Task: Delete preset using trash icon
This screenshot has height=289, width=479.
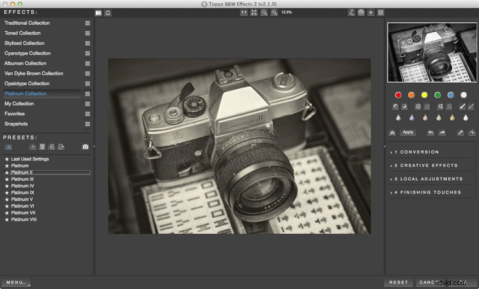Action: 42,147
